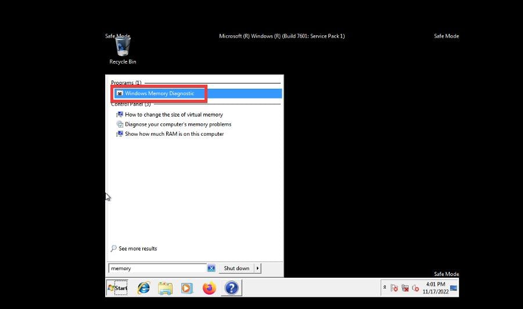The width and height of the screenshot is (523, 309).
Task: Open Windows Media Player from taskbar
Action: [187, 288]
